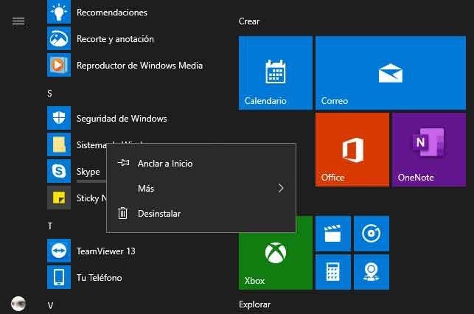Viewport: 474px width, 314px height.
Task: Choose Desinstalar in the context menu
Action: click(x=201, y=213)
